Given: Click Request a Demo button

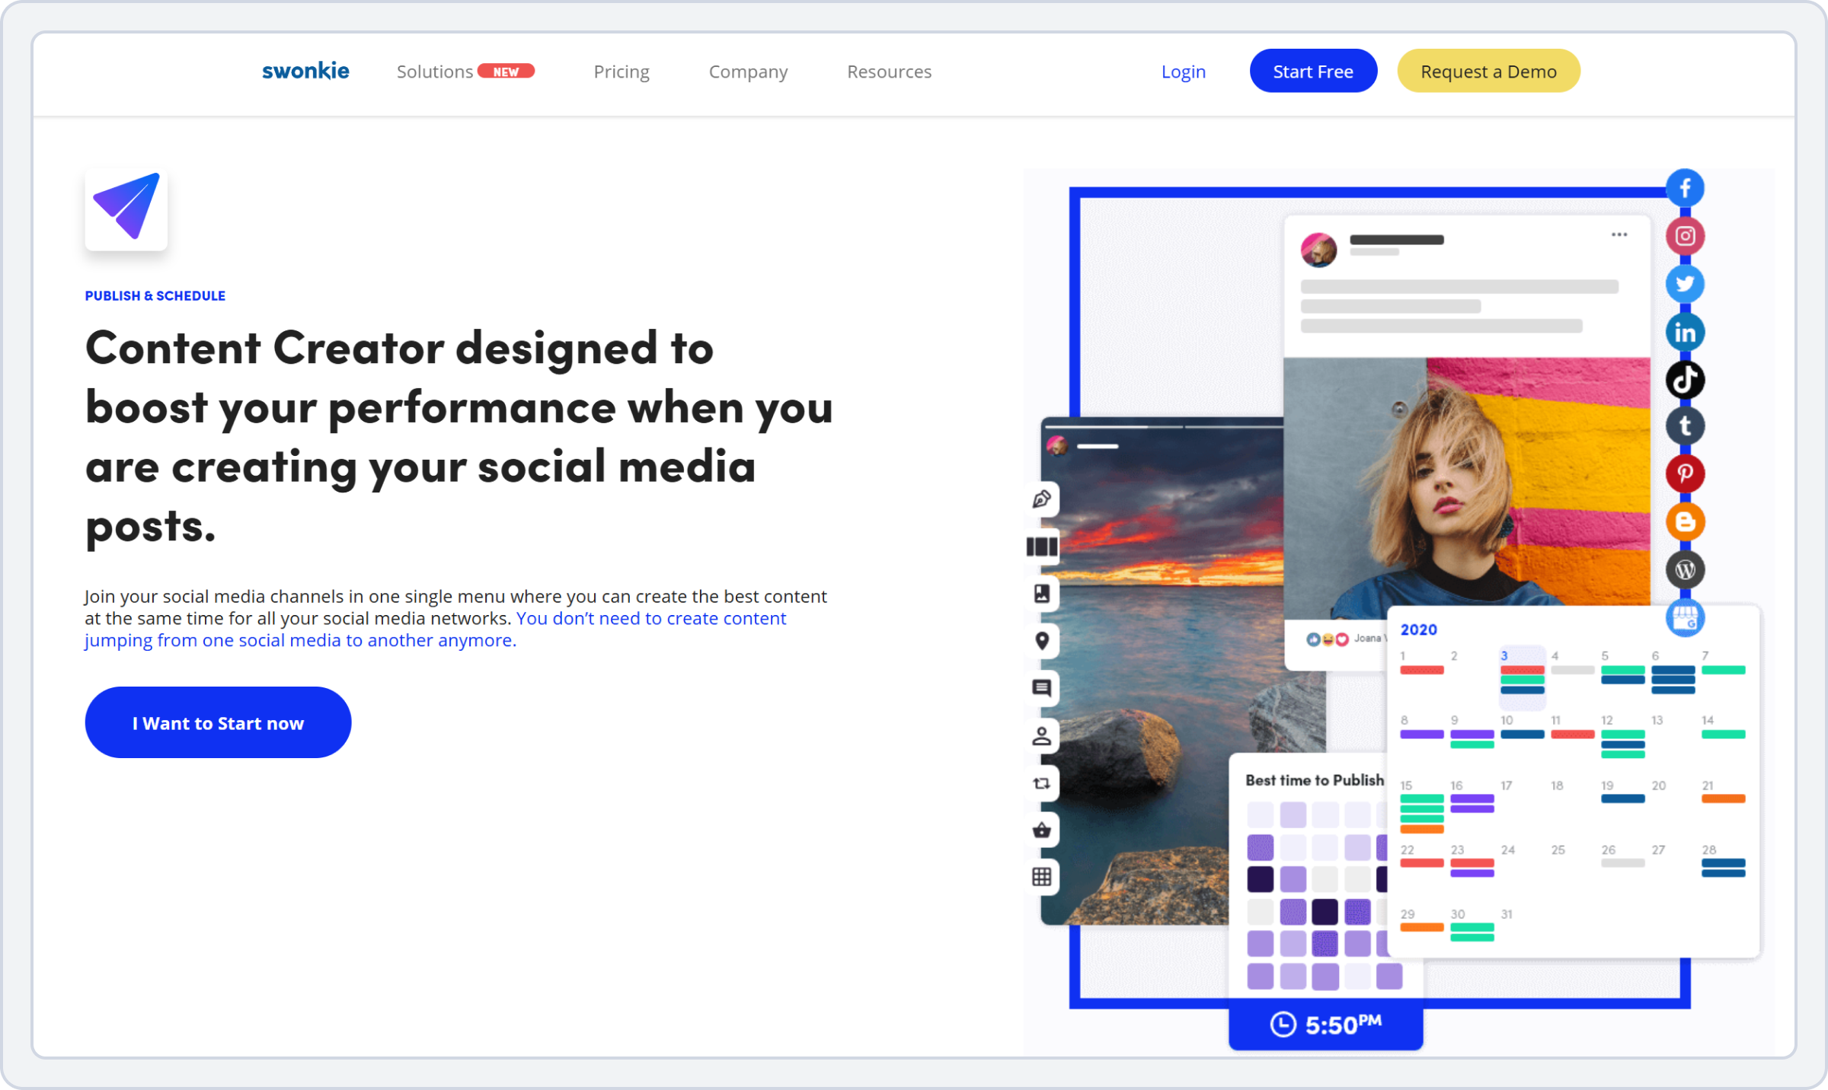Looking at the screenshot, I should click(1488, 72).
